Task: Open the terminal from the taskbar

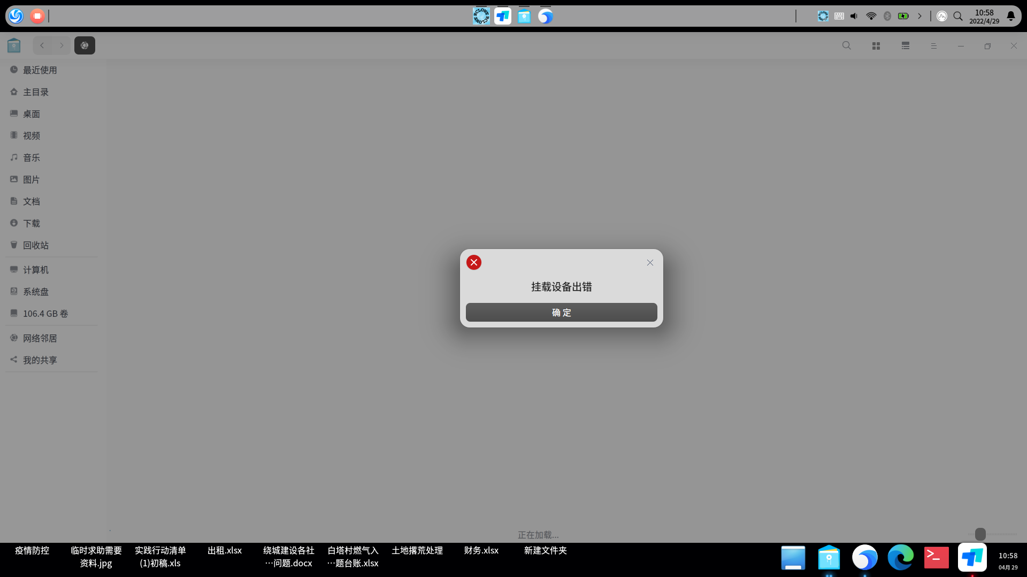Action: [x=936, y=557]
